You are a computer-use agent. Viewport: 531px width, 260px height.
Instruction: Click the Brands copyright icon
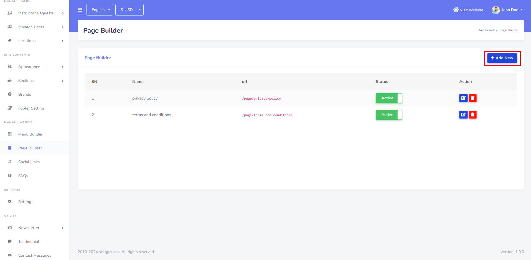[x=10, y=94]
